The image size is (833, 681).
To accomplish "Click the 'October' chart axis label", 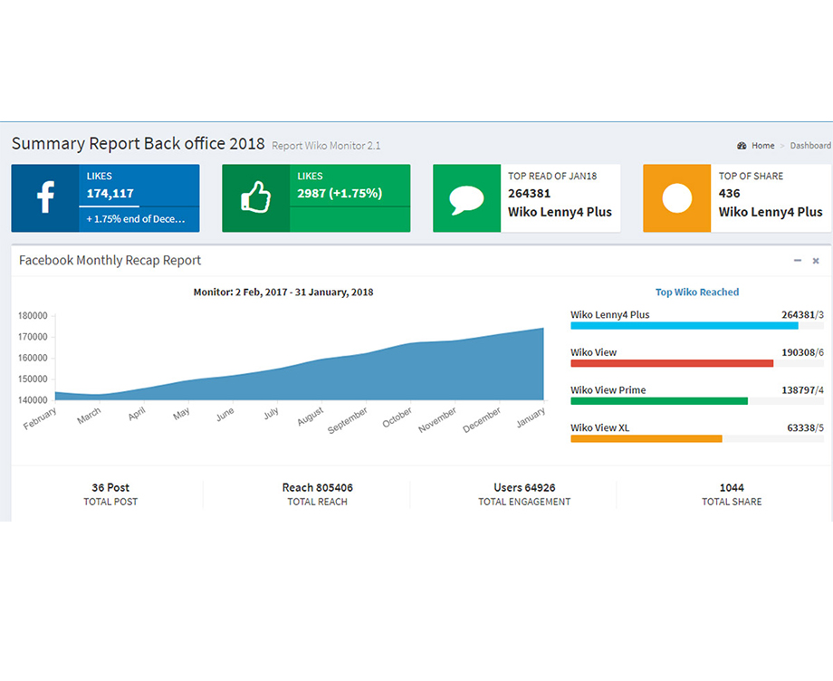I will [x=397, y=417].
